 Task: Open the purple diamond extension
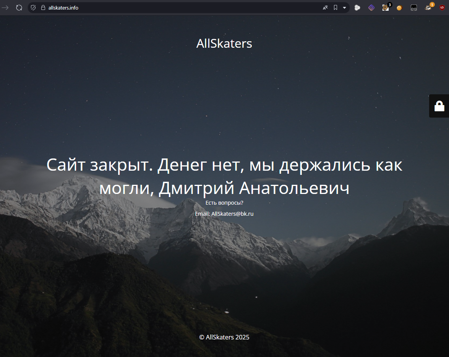(x=371, y=8)
